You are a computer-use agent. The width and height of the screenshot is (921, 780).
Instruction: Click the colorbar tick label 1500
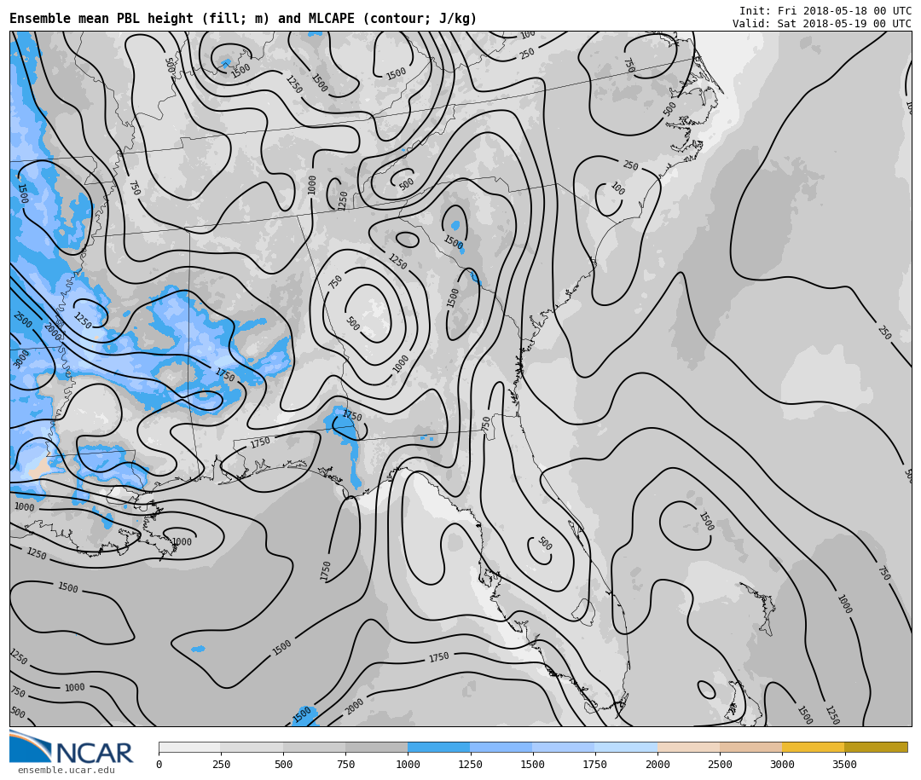pos(533,764)
